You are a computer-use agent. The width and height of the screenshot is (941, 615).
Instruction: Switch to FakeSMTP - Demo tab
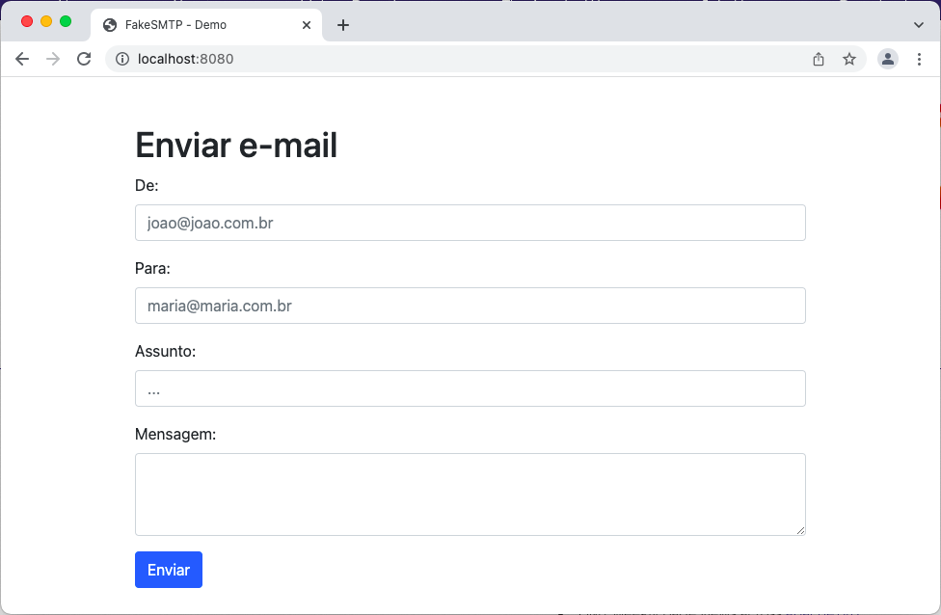coord(193,25)
